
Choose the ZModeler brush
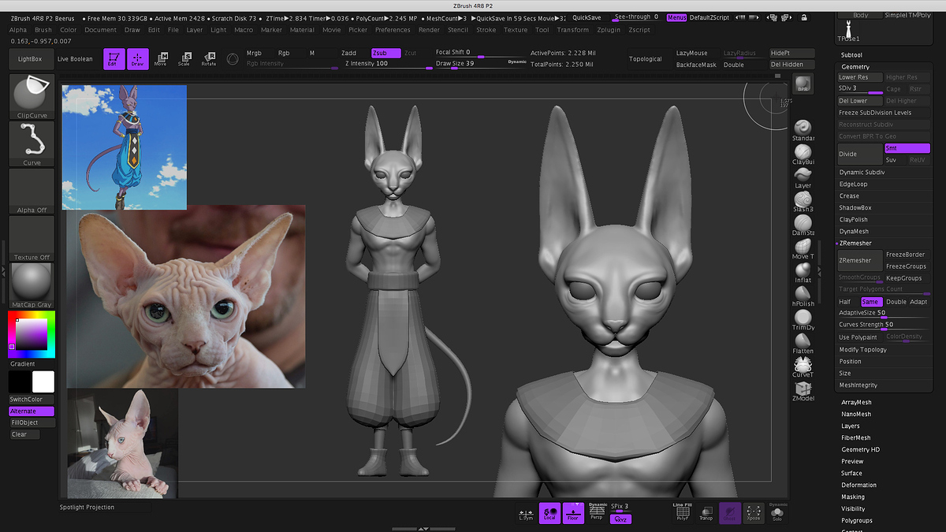pyautogui.click(x=803, y=390)
